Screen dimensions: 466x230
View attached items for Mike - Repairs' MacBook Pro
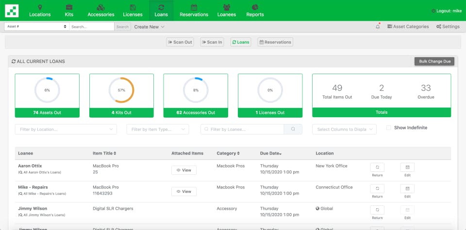(184, 191)
